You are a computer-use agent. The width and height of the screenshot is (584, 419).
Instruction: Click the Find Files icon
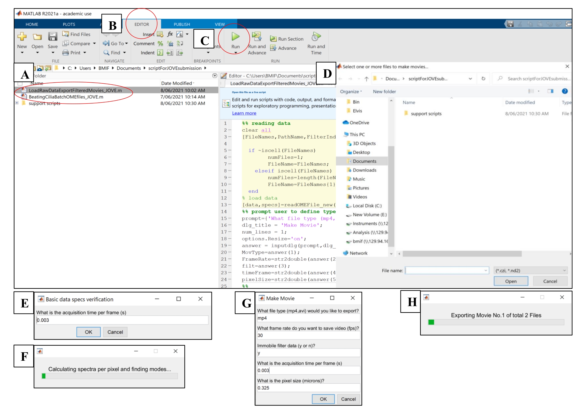[x=65, y=34]
